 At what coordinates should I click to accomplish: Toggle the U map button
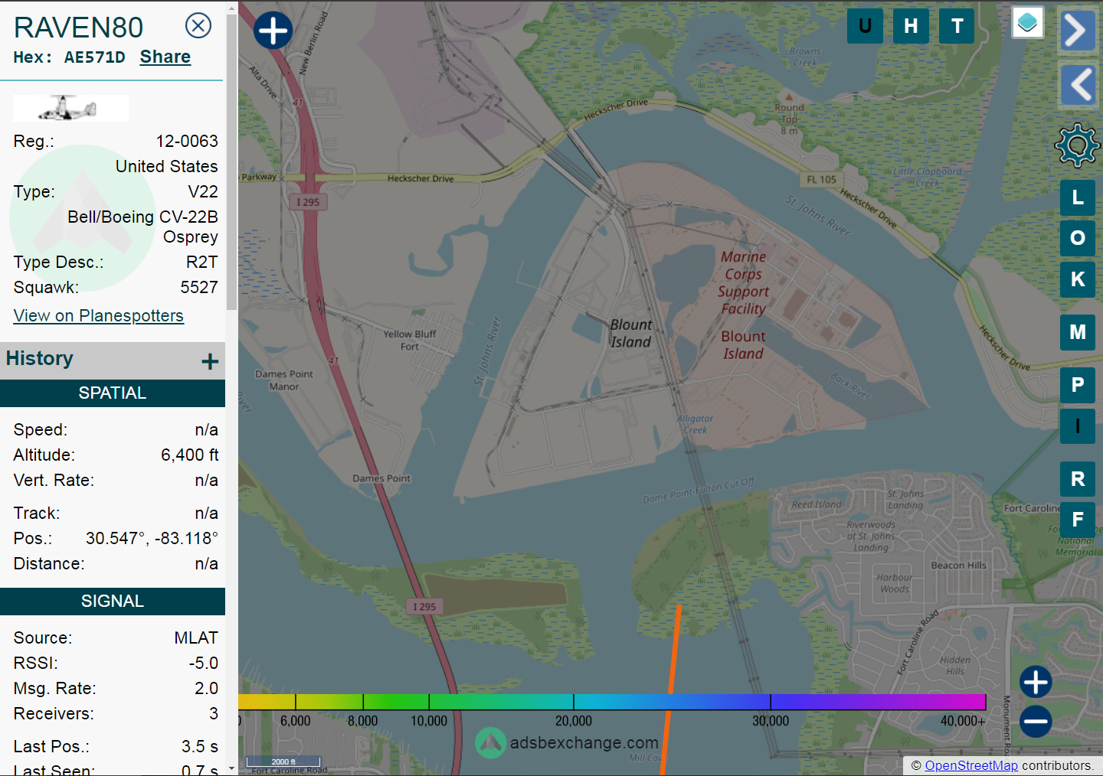click(x=865, y=26)
